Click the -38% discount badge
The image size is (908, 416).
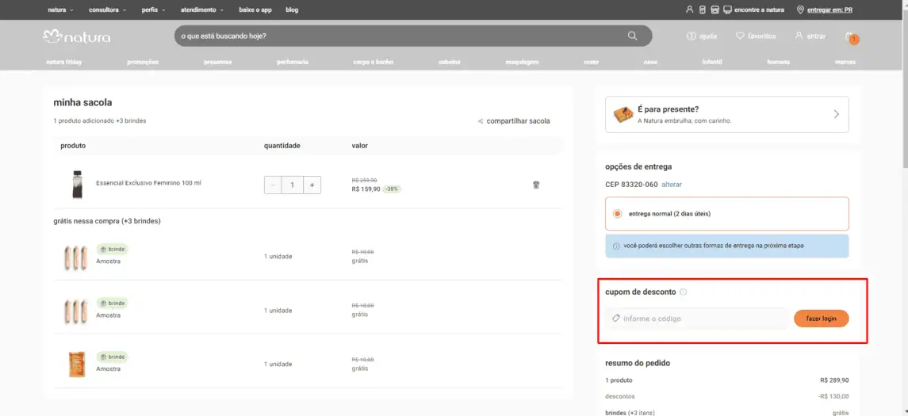(392, 189)
